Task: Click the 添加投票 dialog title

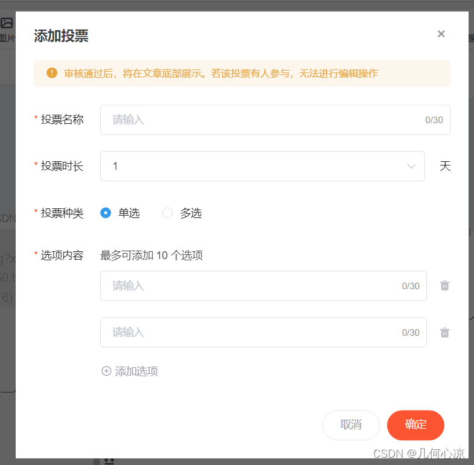Action: click(61, 36)
